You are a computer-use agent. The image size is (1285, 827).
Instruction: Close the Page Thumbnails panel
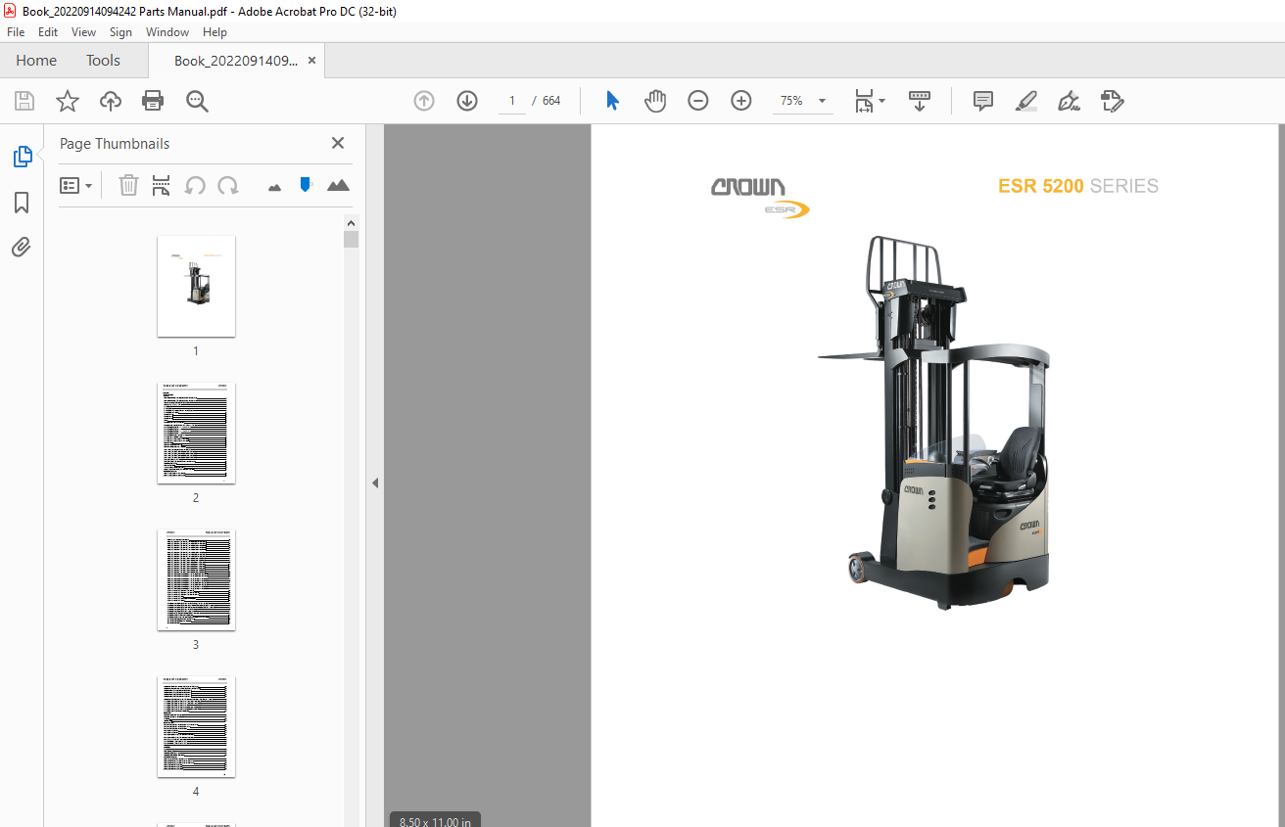pos(338,143)
